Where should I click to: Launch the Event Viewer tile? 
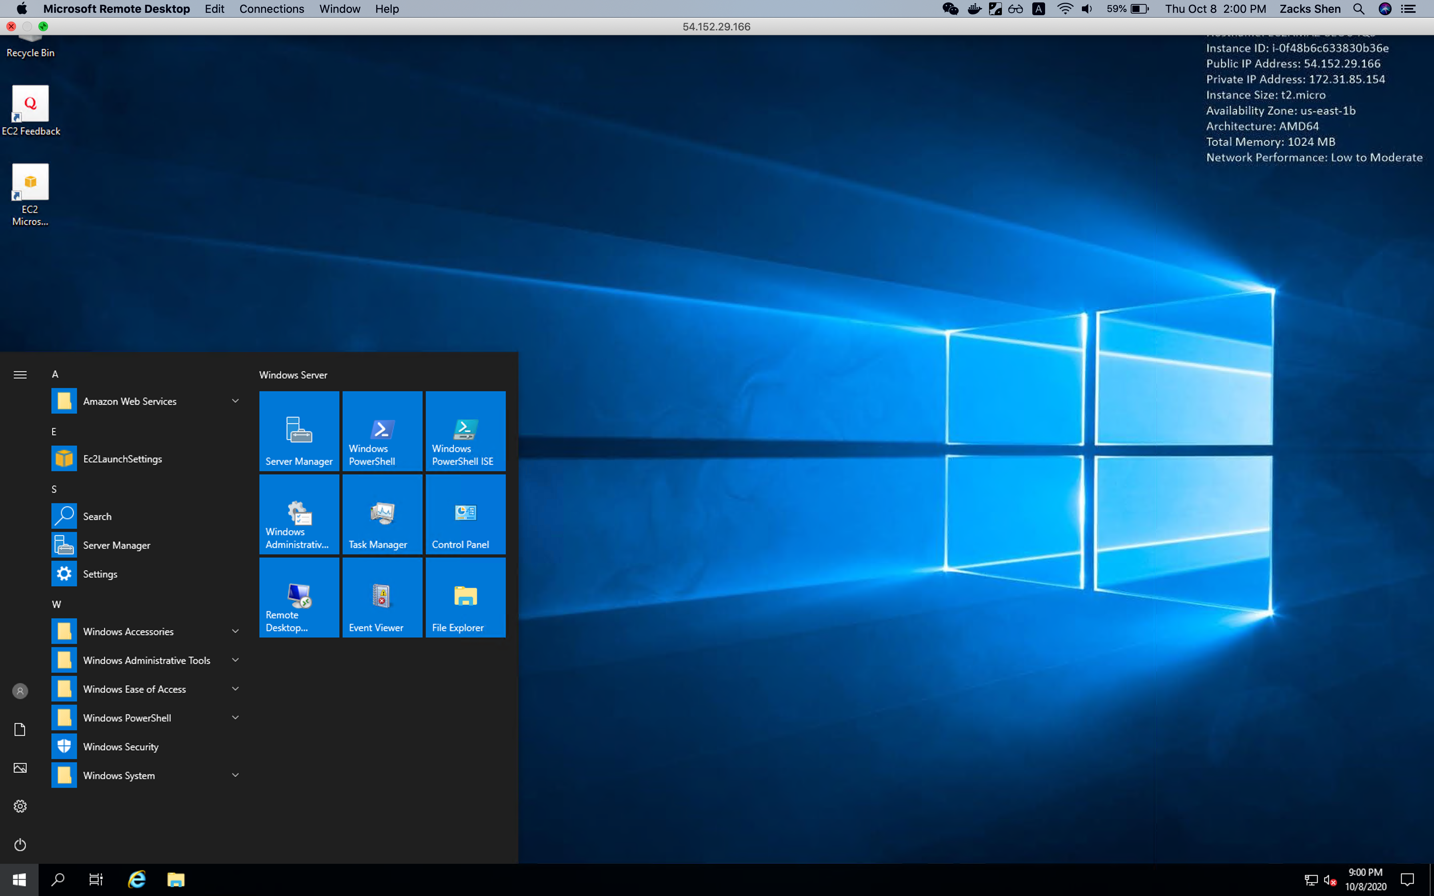tap(382, 597)
